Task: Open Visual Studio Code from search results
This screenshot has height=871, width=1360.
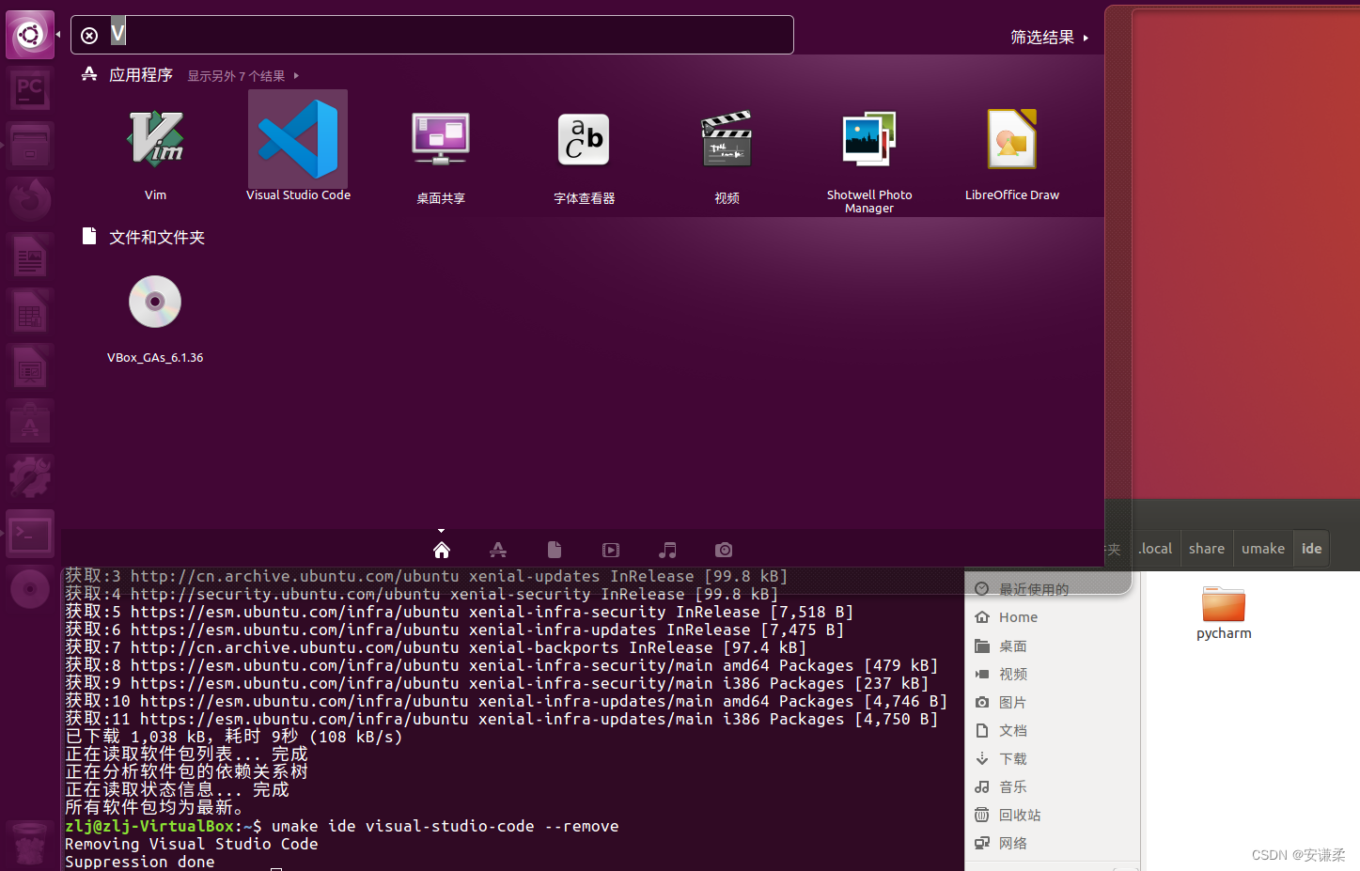Action: tap(297, 138)
